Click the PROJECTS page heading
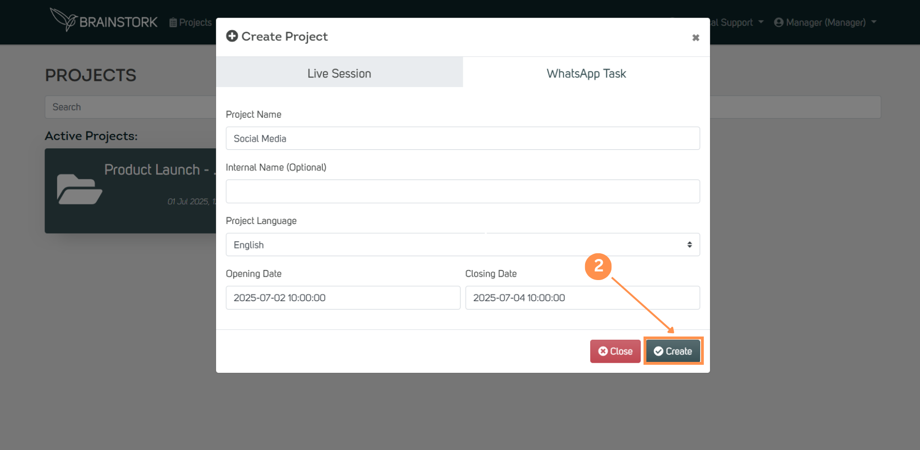The width and height of the screenshot is (920, 450). (x=91, y=75)
